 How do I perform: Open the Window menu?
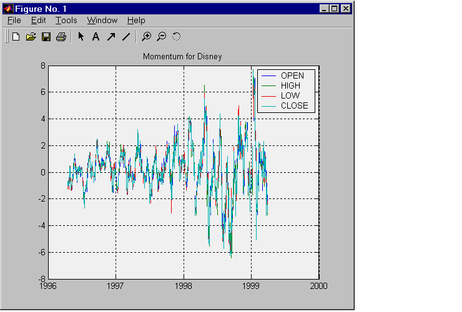tap(102, 21)
